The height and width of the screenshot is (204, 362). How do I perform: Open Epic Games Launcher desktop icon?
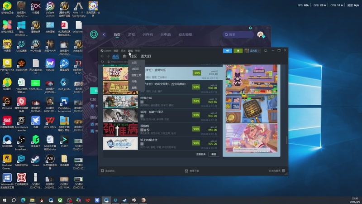click(x=21, y=124)
